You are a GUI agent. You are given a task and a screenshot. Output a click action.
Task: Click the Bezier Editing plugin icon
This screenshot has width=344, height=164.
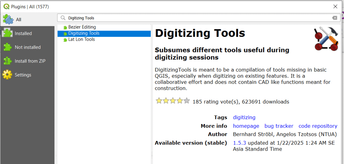pyautogui.click(x=65, y=28)
